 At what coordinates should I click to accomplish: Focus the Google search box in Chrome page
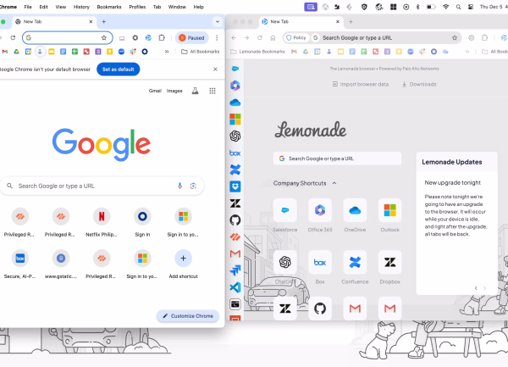(x=102, y=186)
